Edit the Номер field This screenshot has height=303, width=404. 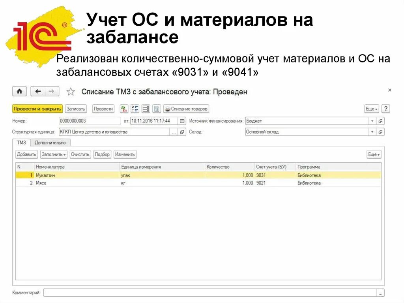click(90, 121)
